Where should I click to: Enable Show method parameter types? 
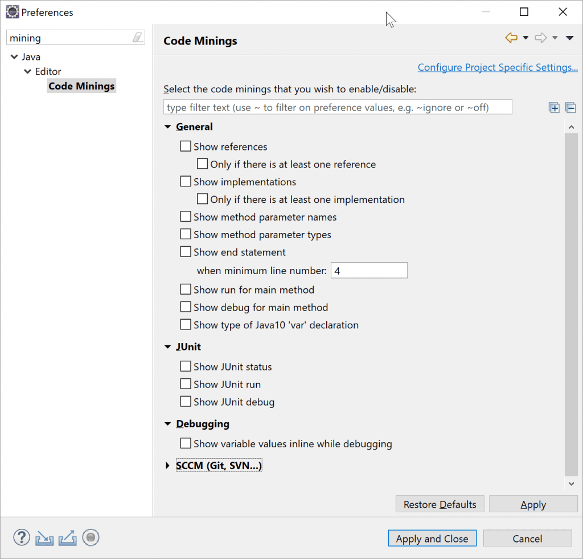click(186, 234)
